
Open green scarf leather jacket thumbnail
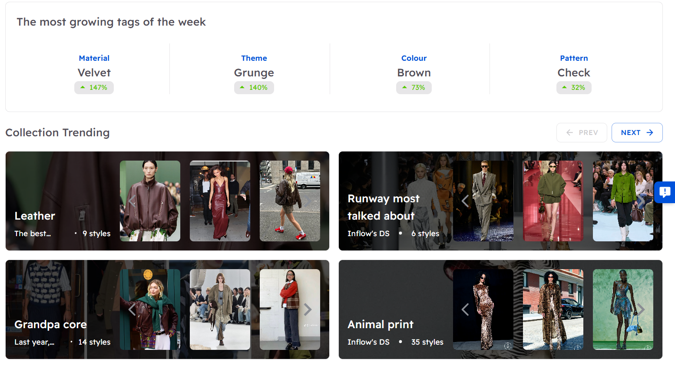coord(150,309)
